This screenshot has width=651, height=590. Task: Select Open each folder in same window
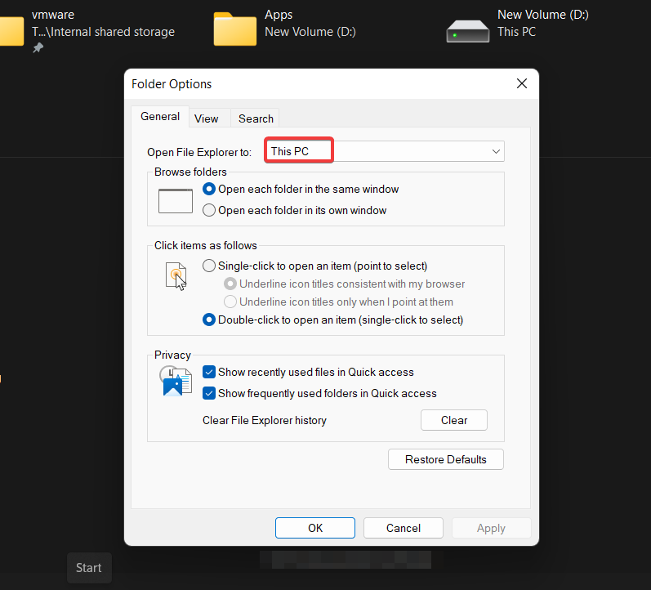tap(209, 189)
